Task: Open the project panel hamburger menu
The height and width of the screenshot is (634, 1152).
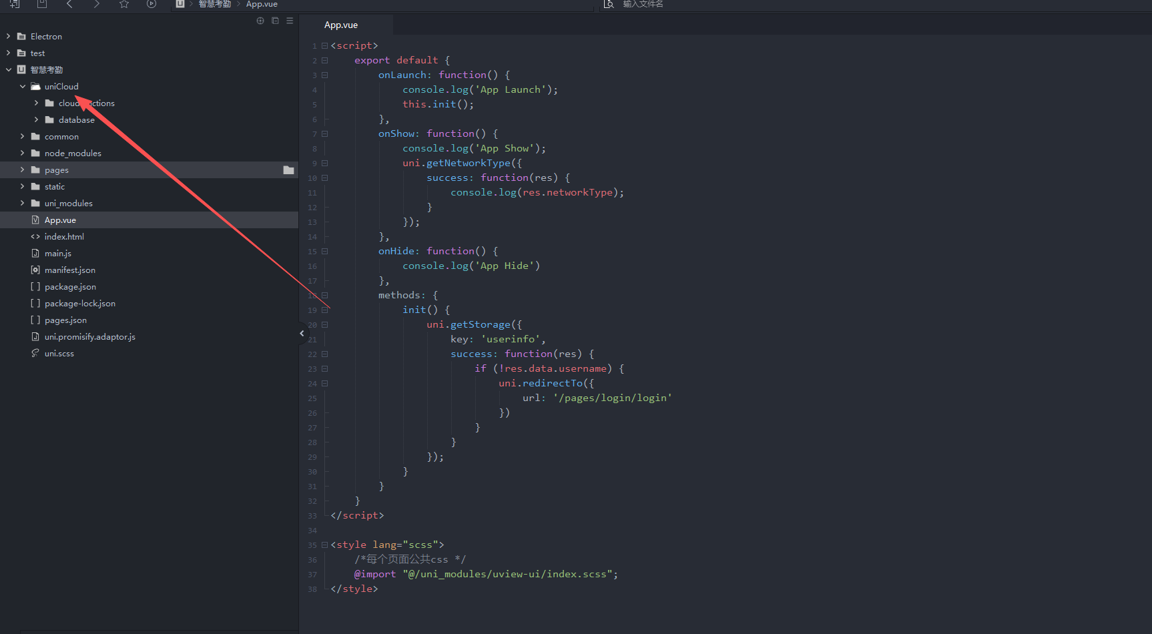Action: pos(290,21)
